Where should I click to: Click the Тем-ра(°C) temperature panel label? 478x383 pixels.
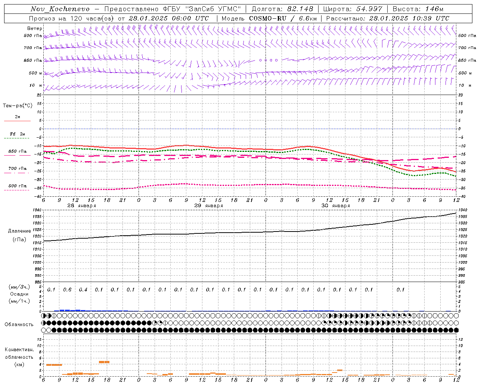pyautogui.click(x=18, y=106)
